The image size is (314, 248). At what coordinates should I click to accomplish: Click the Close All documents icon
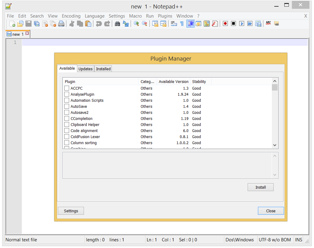pos(53,24)
